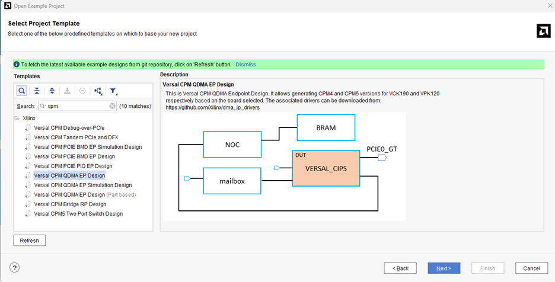Screen dimensions: 555x282
Task: Dismiss the git repository info banner
Action: pyautogui.click(x=245, y=64)
